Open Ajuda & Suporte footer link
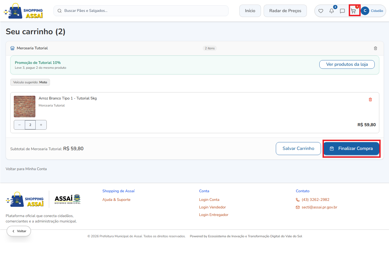Screen dimensions: 389x261 [116, 200]
